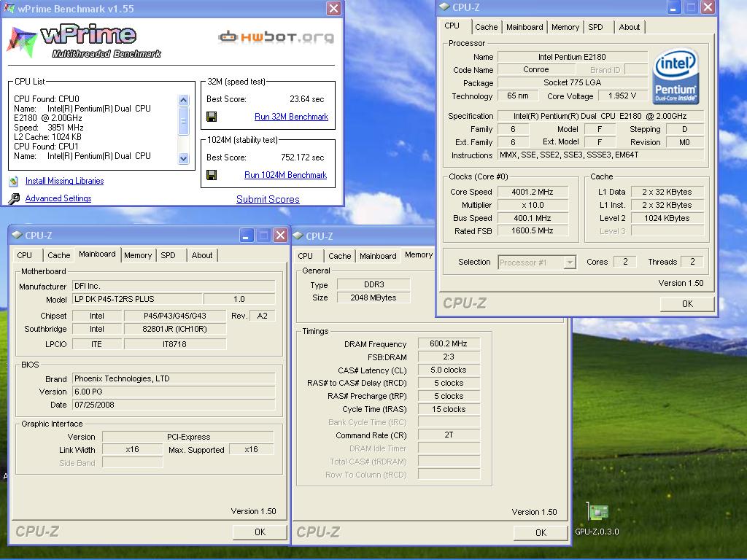Run the 1024M Benchmark
The width and height of the screenshot is (747, 560).
(285, 175)
